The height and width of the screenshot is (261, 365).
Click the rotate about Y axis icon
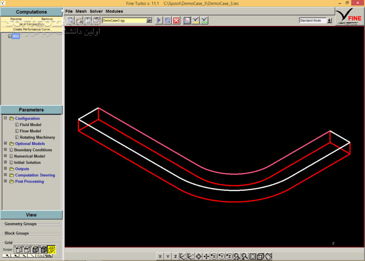pyautogui.click(x=222, y=256)
